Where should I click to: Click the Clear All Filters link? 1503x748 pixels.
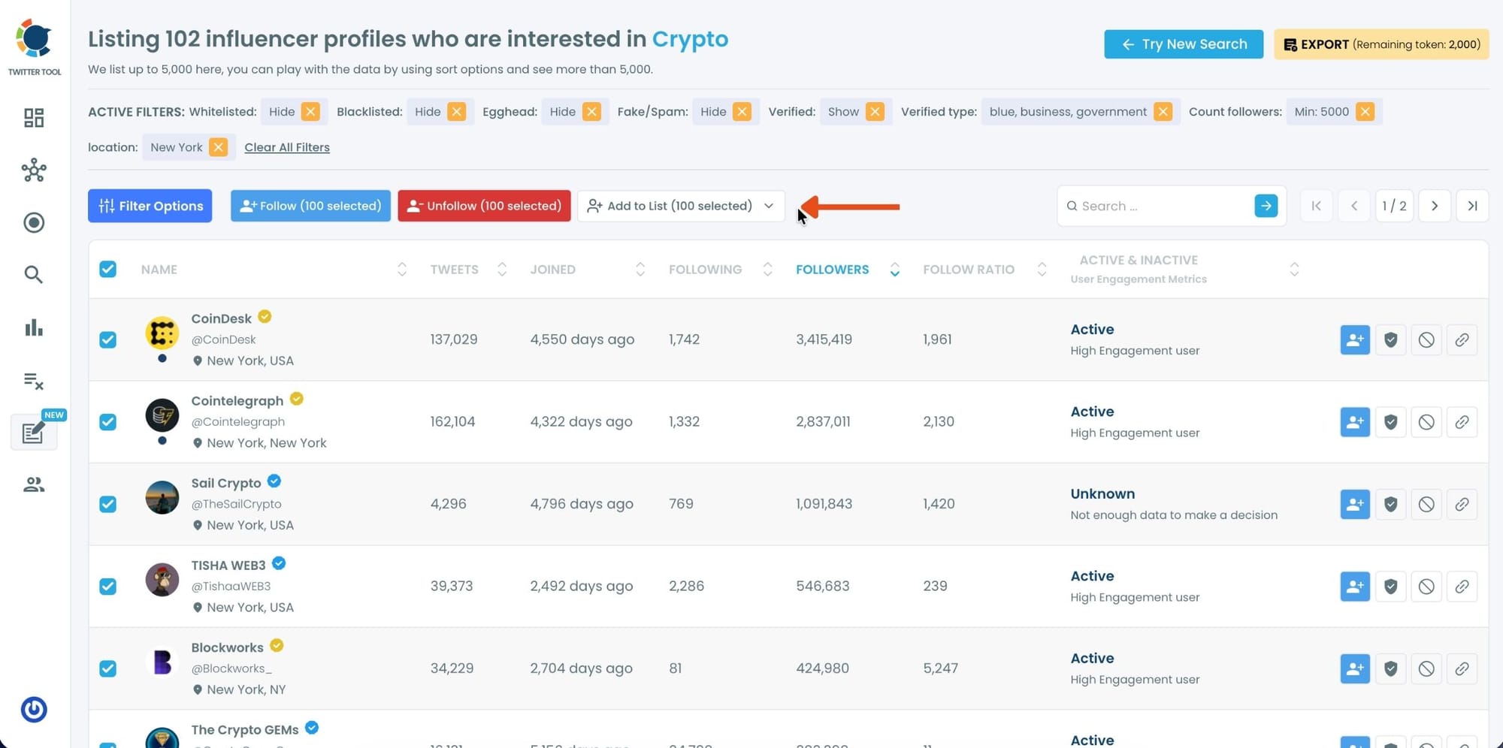coord(287,147)
